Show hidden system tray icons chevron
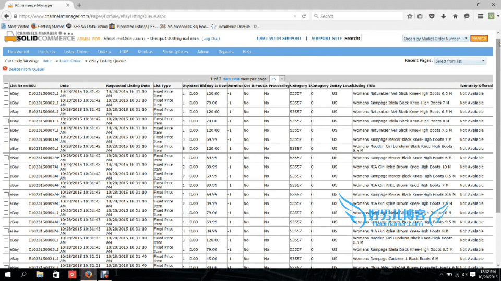This screenshot has width=501, height=281. (x=442, y=275)
